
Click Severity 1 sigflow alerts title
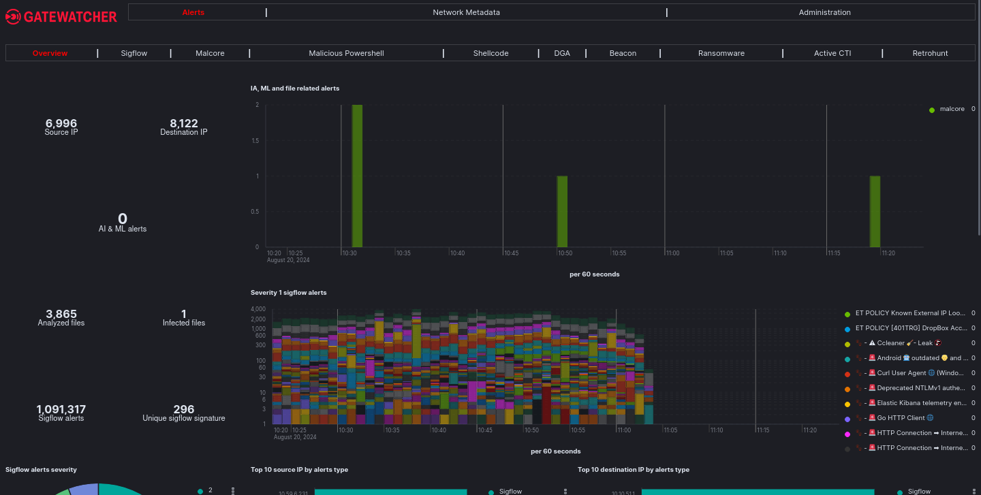pos(289,293)
